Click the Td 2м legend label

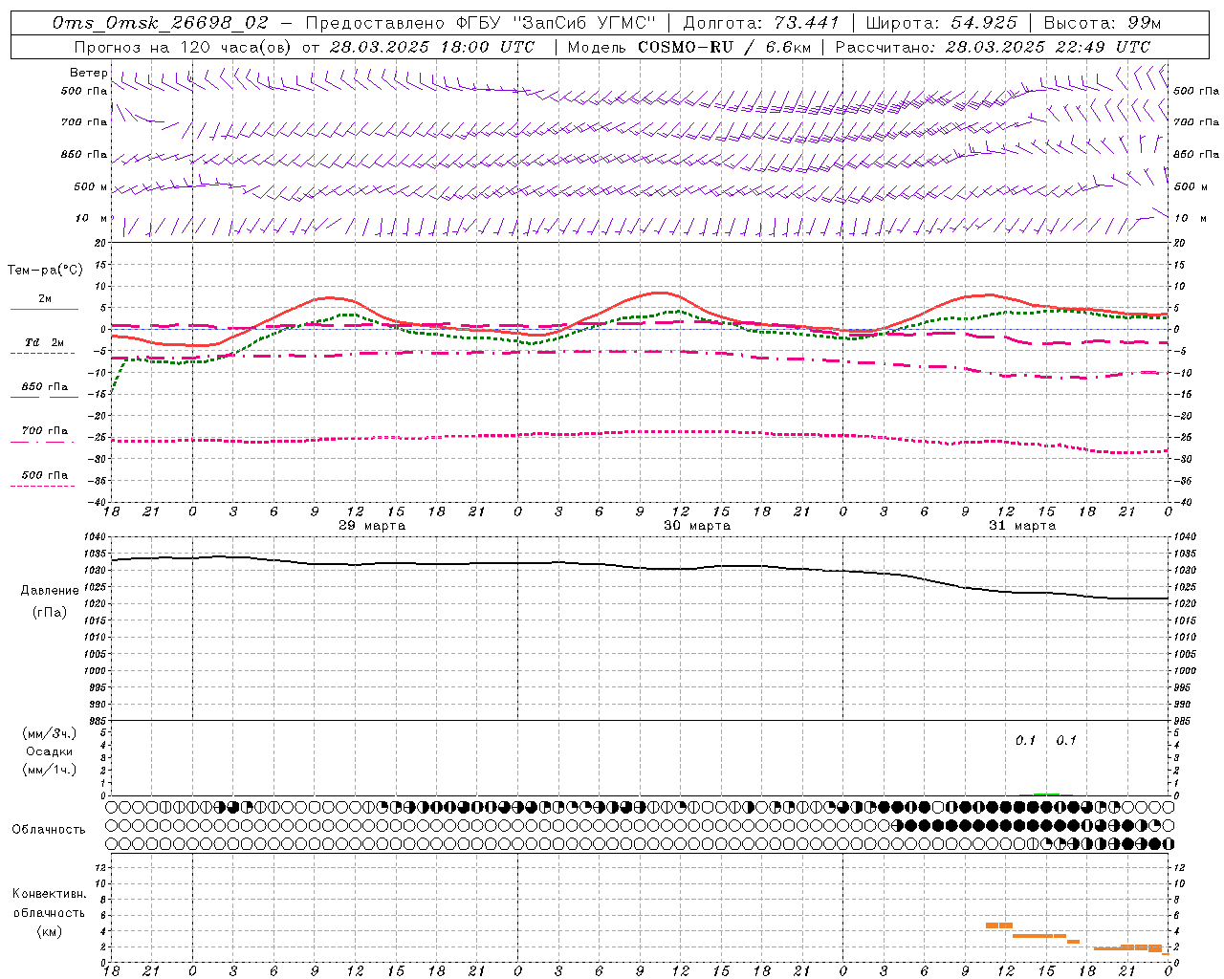click(x=45, y=342)
